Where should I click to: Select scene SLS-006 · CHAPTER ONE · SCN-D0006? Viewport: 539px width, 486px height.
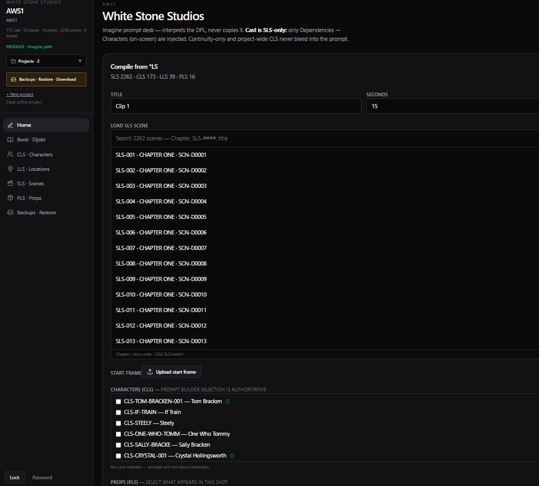325,232
